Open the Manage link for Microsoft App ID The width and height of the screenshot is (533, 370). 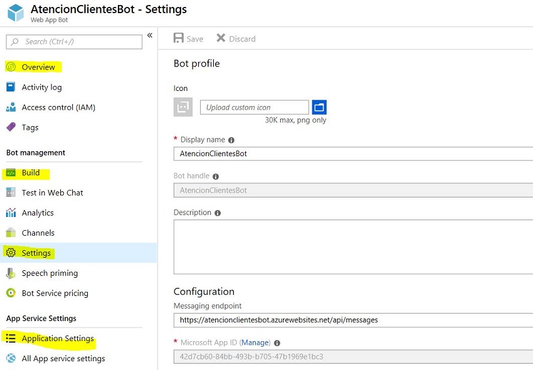pos(256,342)
